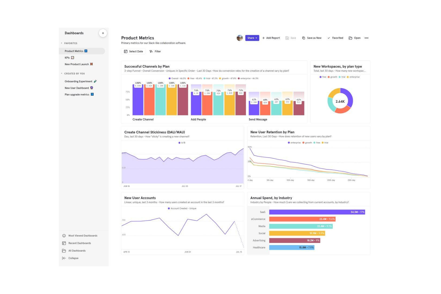Click the yellow Social 19.9M bar
The width and height of the screenshot is (441, 294).
pyautogui.click(x=297, y=233)
